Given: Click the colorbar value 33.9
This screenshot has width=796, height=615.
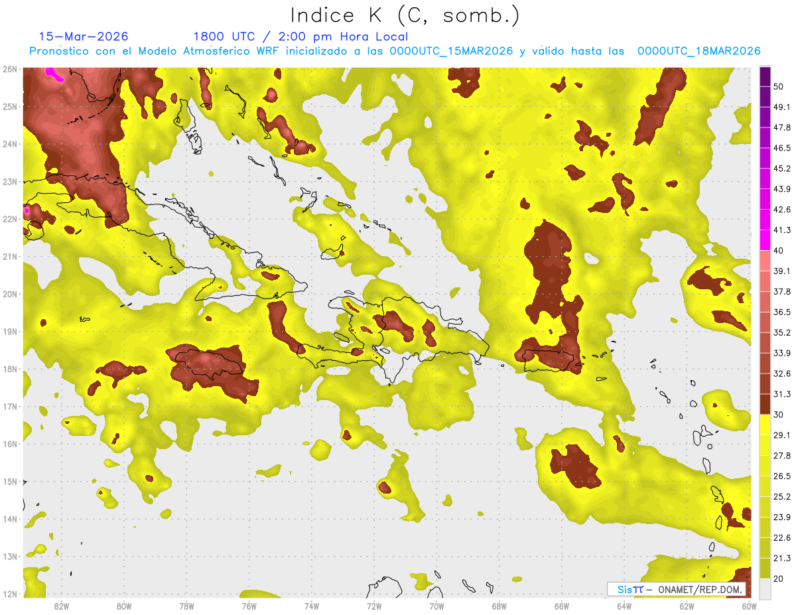Looking at the screenshot, I should [782, 352].
